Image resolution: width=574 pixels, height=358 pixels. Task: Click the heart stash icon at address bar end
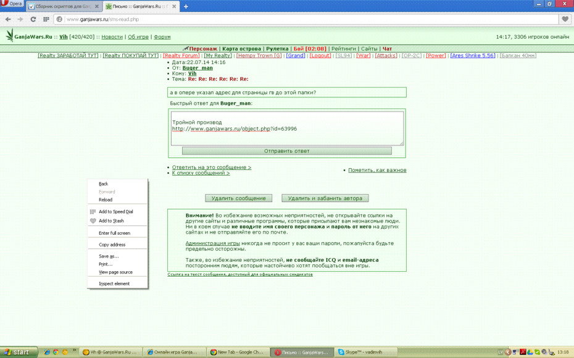point(565,19)
